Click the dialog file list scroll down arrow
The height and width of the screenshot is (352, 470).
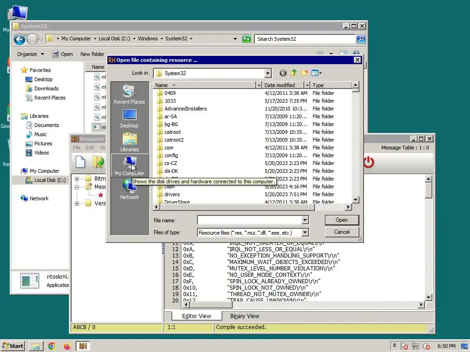coord(356,200)
